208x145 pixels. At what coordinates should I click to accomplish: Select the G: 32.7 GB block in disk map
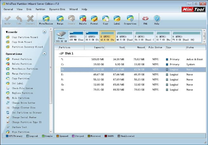click(x=163, y=36)
